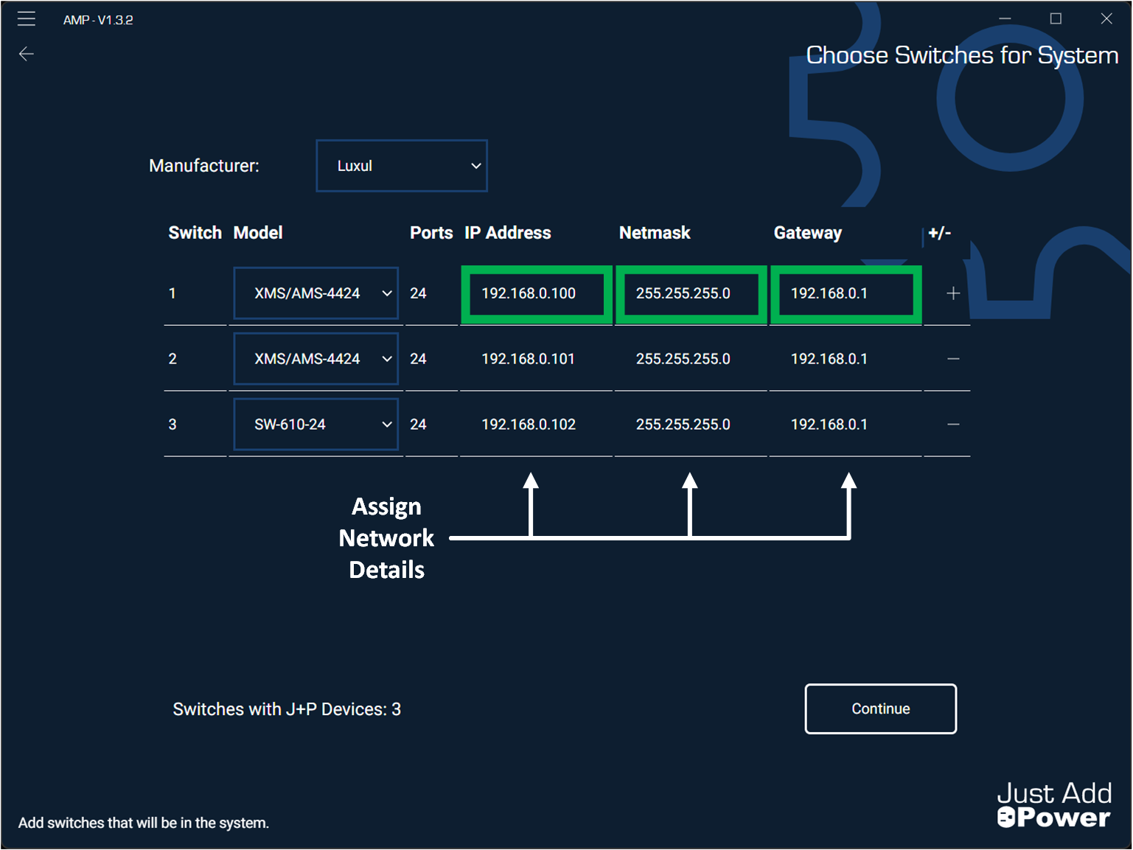1133x850 pixels.
Task: Click the Continue button
Action: 881,709
